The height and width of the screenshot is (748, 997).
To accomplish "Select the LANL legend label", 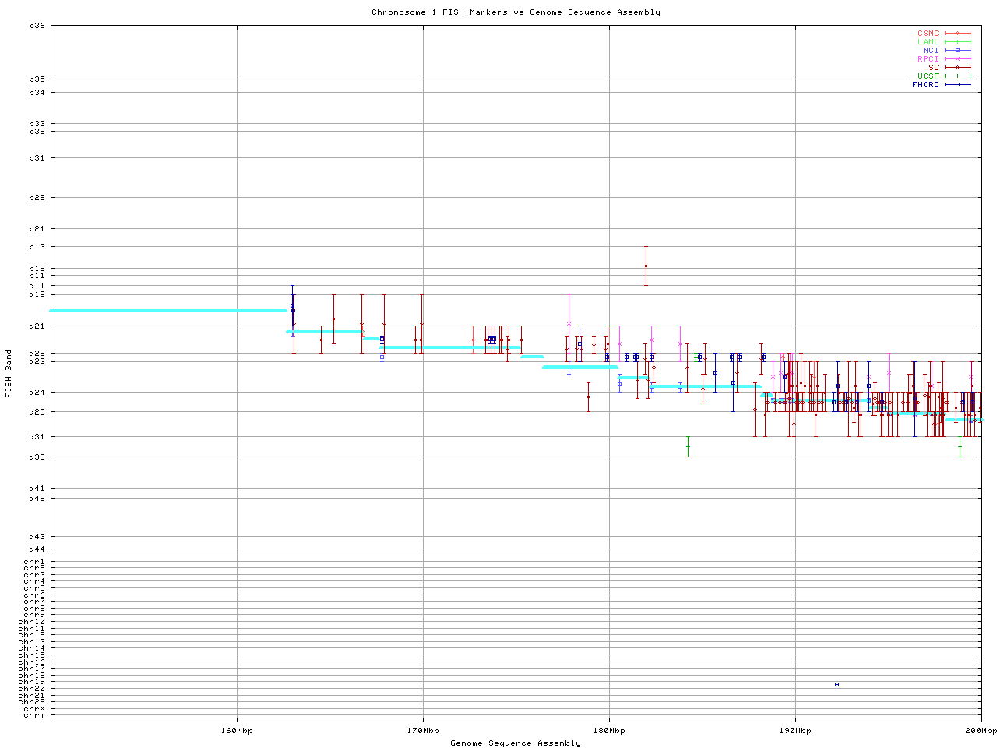I will coord(928,42).
